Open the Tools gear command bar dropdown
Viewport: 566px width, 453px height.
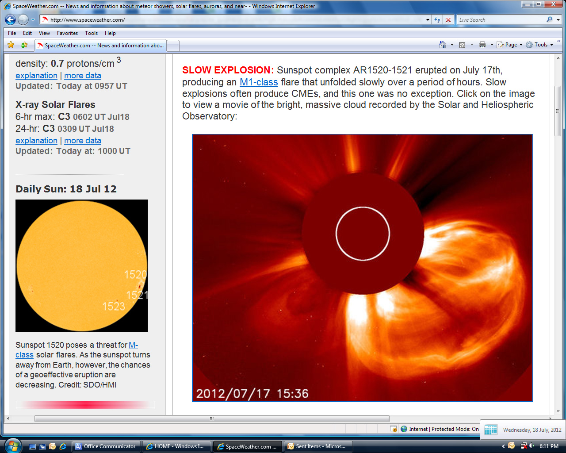(539, 45)
